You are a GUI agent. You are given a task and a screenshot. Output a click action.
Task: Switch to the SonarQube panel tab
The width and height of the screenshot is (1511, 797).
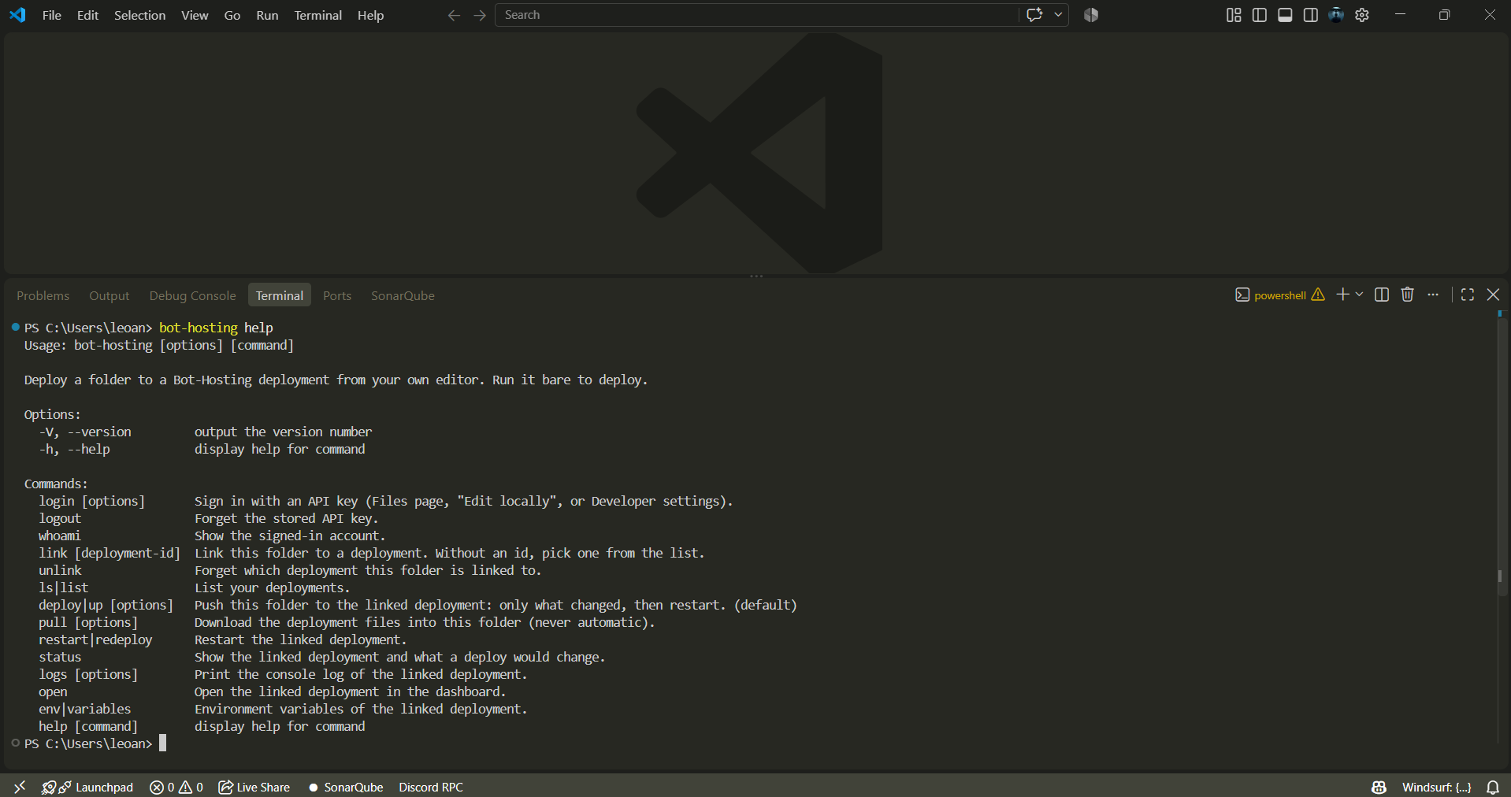click(403, 295)
